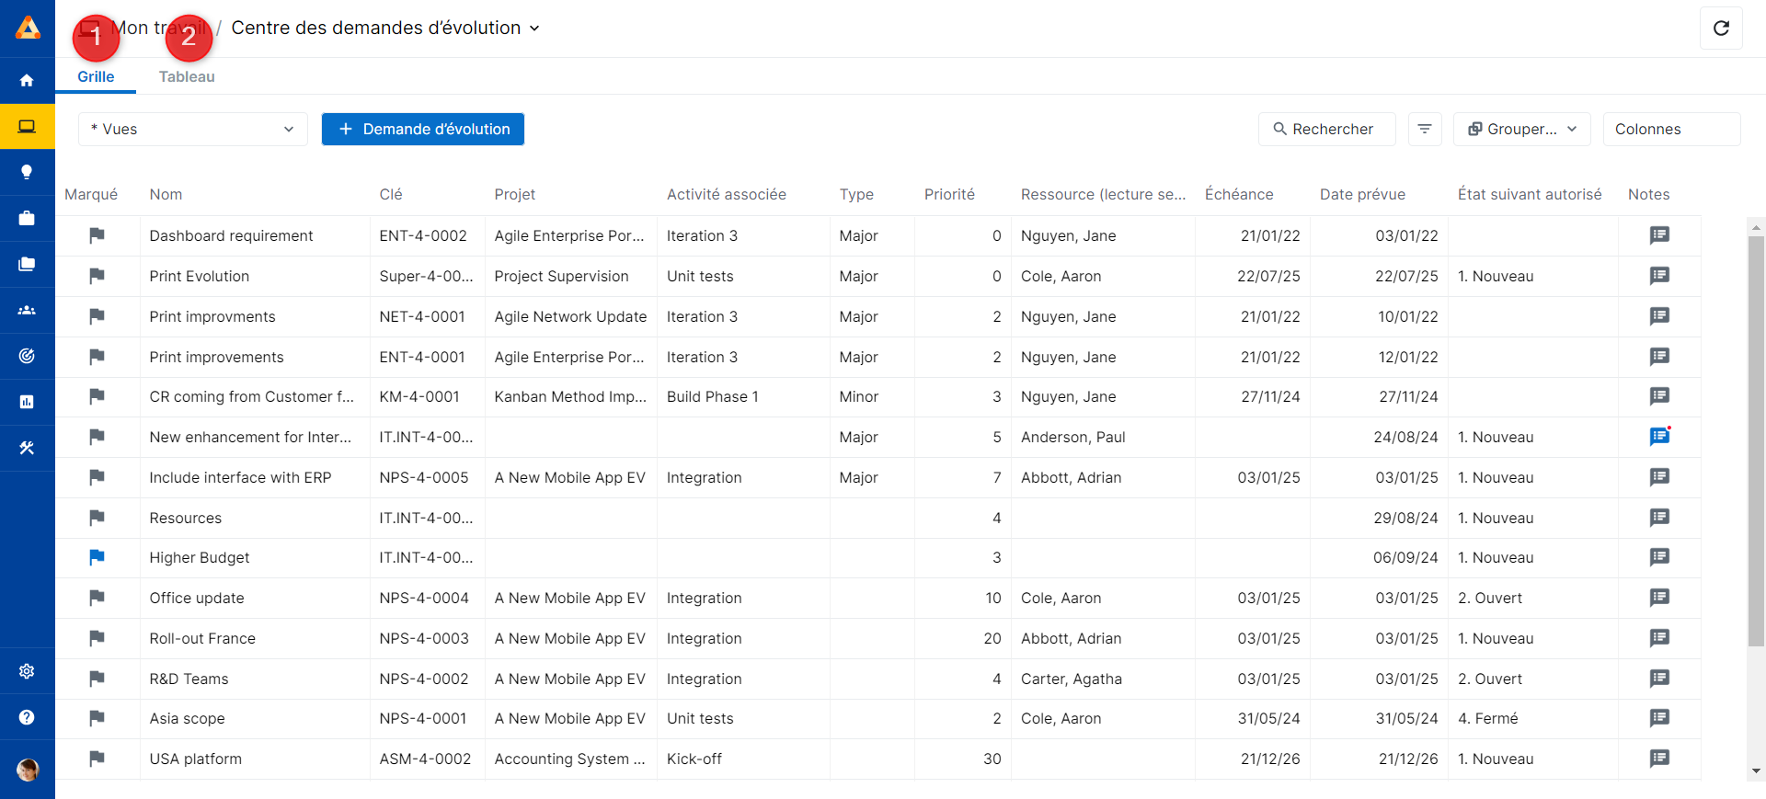Viewport: 1766px width, 799px height.
Task: Click the Demande d'évolution add button
Action: 423,130
